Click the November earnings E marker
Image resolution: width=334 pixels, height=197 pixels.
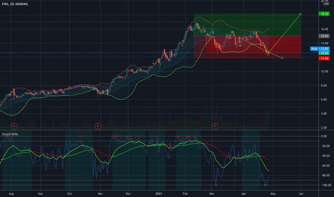tap(98, 126)
